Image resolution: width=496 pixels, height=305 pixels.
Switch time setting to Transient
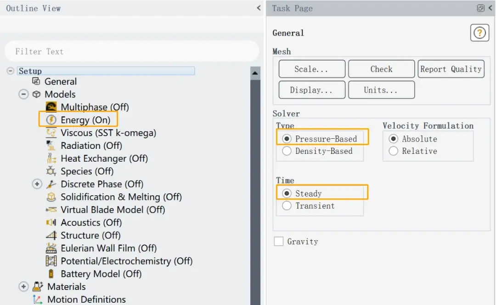click(287, 206)
